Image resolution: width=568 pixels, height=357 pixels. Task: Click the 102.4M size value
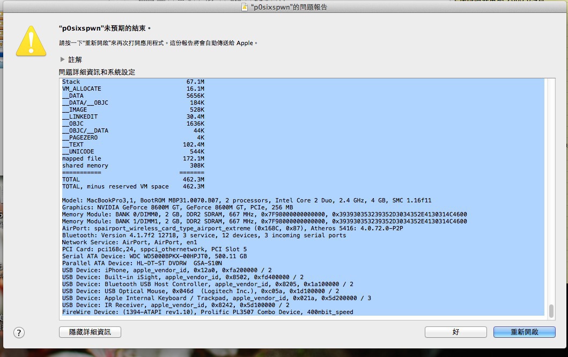click(x=194, y=144)
